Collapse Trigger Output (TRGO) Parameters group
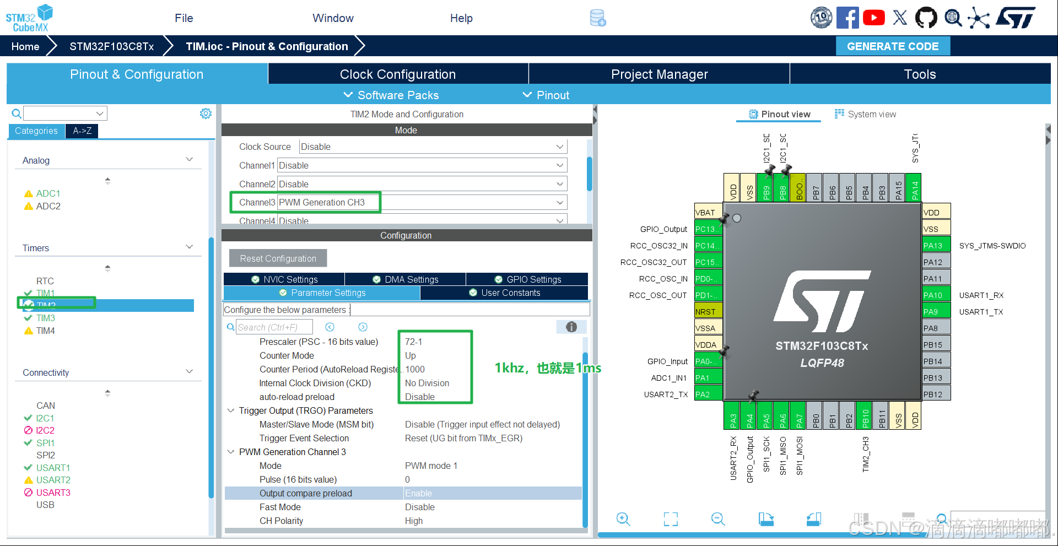Screen dimensions: 1058x546 [x=231, y=410]
